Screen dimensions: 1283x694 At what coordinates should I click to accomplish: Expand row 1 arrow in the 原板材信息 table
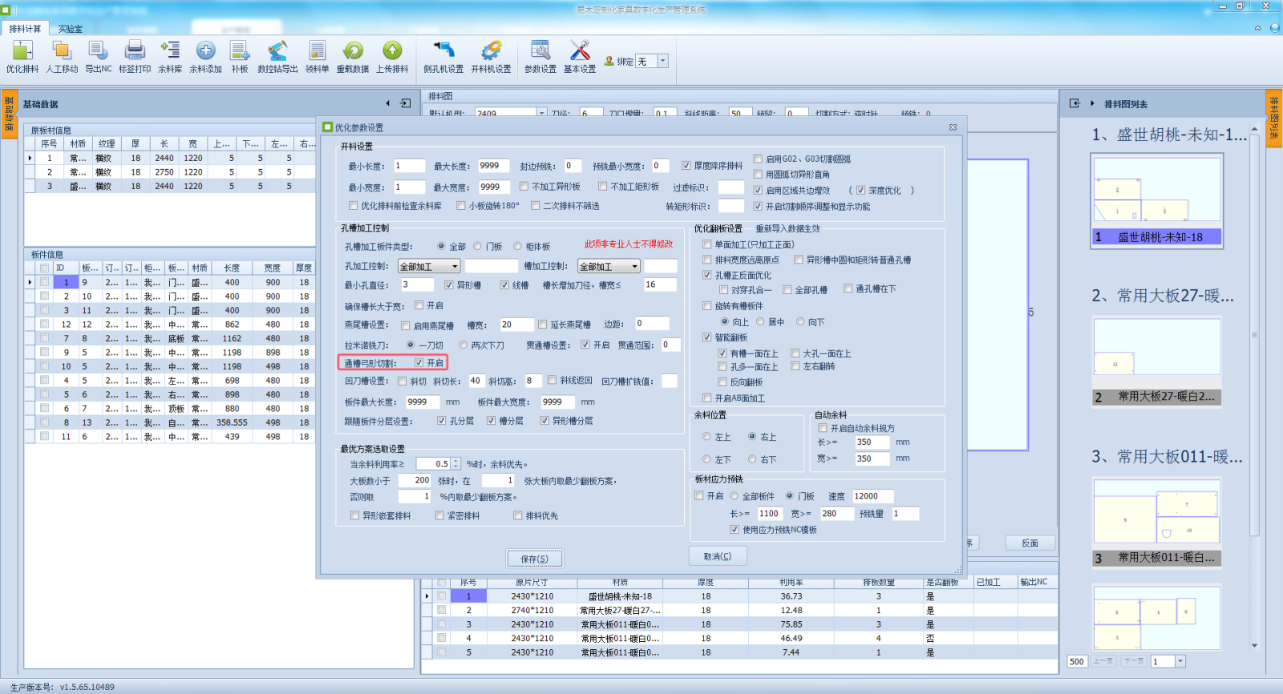[30, 158]
